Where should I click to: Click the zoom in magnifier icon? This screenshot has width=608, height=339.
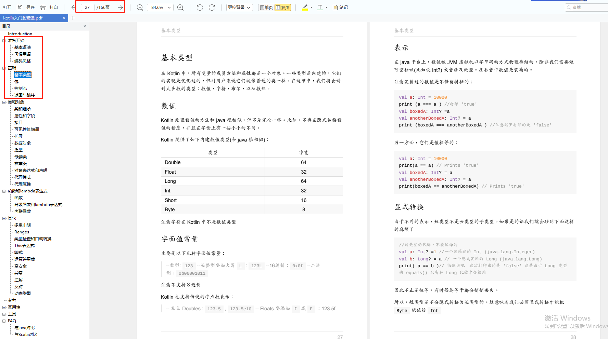[180, 7]
